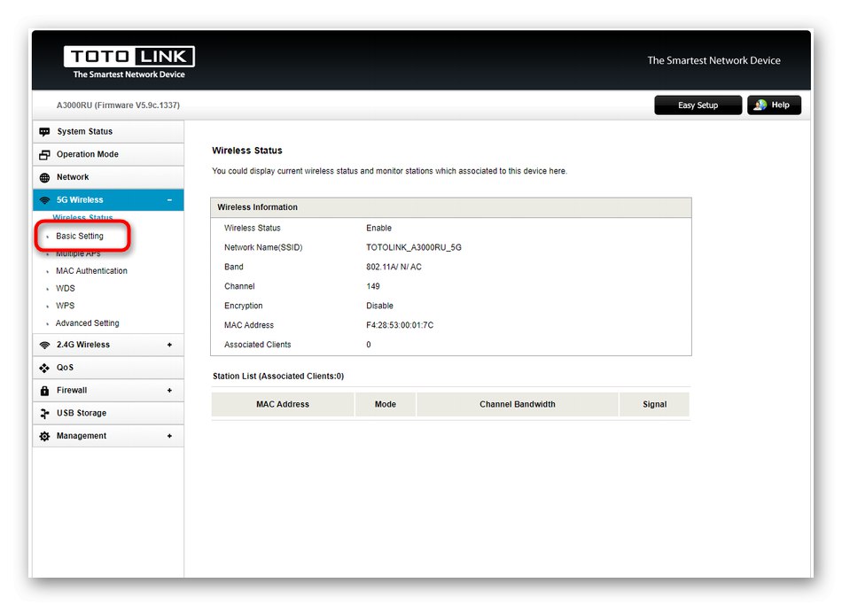Click the Help button globe icon
Screen dimensions: 842x606
pyautogui.click(x=760, y=105)
